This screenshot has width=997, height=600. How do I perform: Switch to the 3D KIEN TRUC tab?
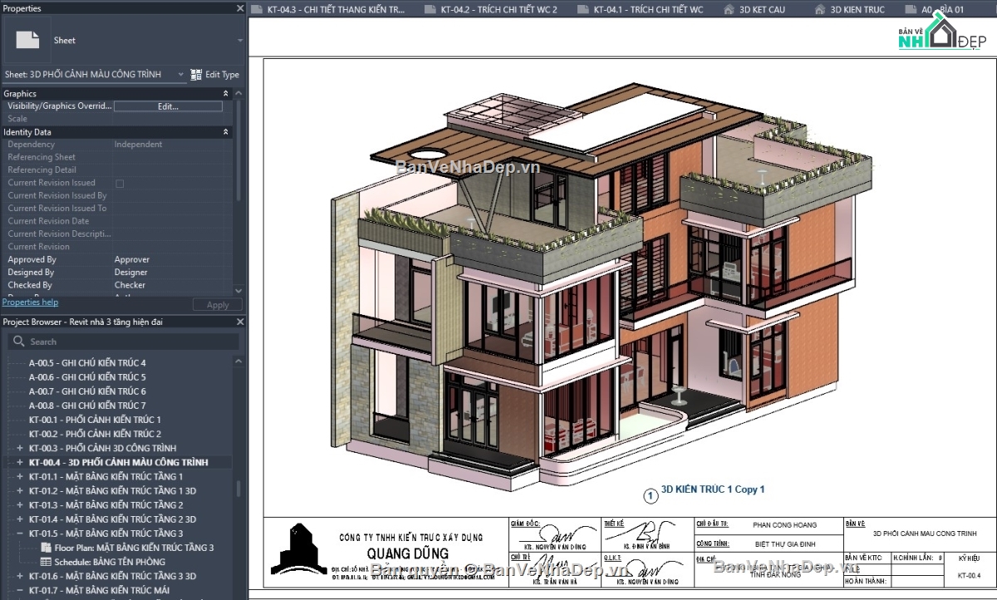click(857, 10)
